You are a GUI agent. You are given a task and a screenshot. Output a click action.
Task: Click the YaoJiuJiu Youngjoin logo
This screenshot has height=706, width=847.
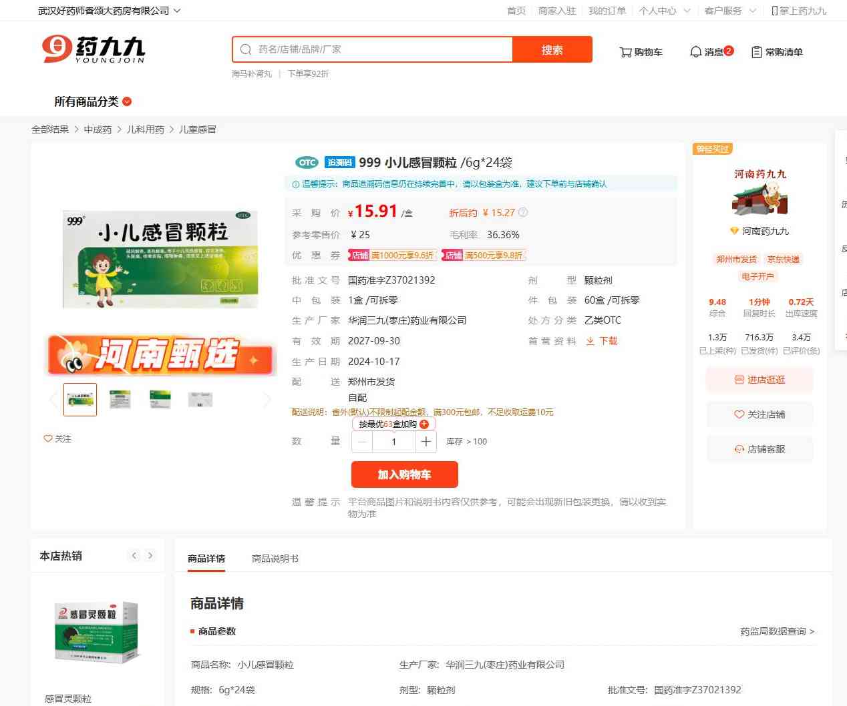point(94,50)
